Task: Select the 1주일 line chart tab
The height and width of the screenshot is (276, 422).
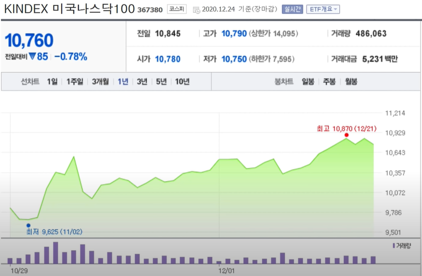Action: [75, 81]
